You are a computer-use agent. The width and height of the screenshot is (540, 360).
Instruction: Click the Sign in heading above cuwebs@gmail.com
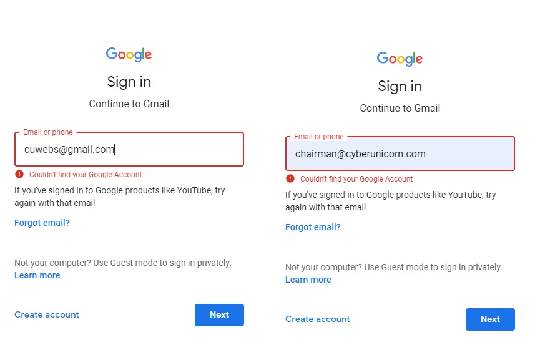tap(129, 82)
